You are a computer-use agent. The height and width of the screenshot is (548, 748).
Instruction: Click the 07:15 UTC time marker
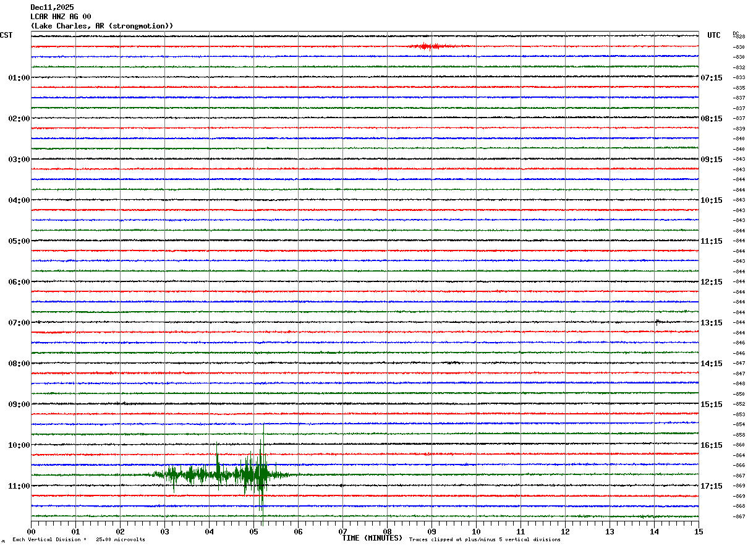[x=711, y=78]
